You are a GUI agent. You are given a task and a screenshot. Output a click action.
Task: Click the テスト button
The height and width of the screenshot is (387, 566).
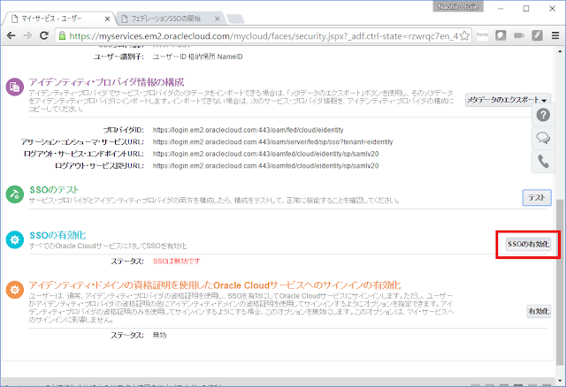537,198
